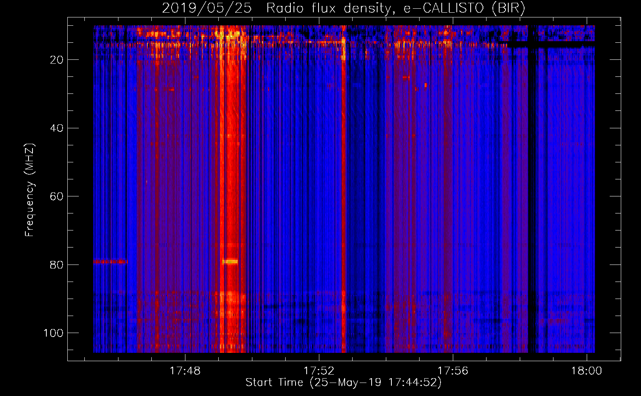Click the 17:56 time tick label
This screenshot has height=396, width=641.
[453, 371]
